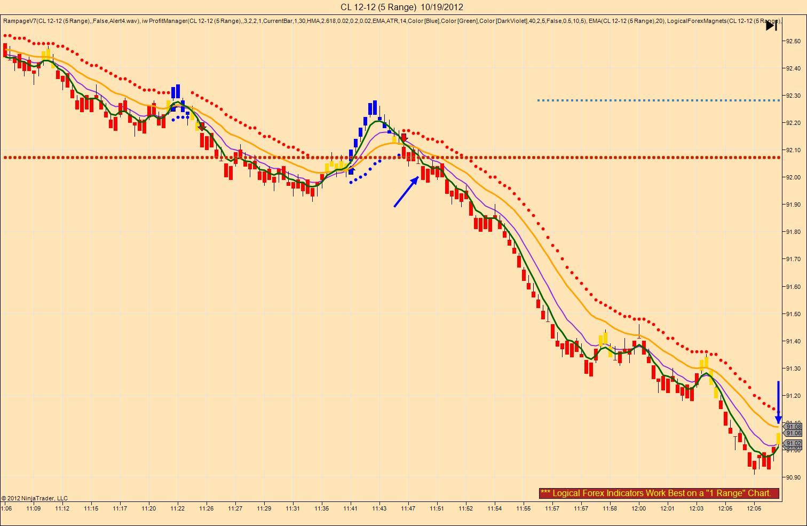Select the red dotted horizontal line
Screen dimensions: 807x526
click(391, 158)
